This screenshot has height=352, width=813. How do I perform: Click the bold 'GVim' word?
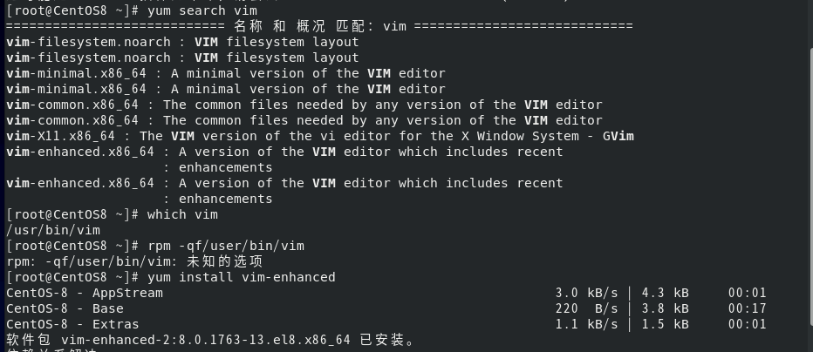coord(618,136)
